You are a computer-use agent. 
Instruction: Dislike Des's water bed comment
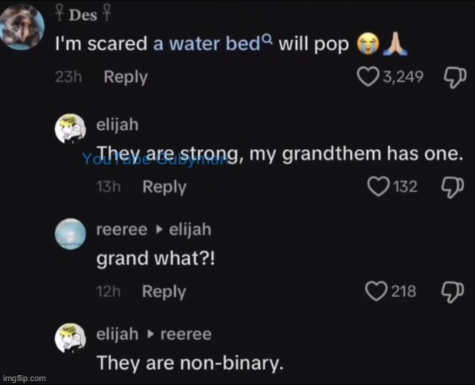coord(452,77)
